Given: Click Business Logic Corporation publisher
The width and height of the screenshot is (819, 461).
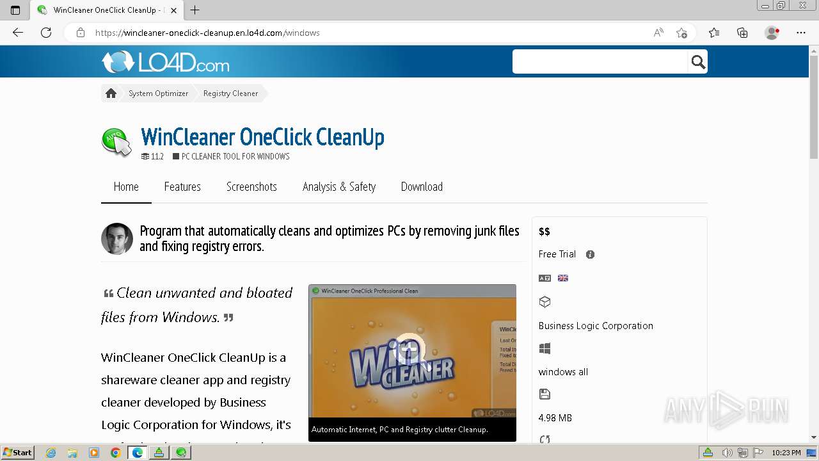Looking at the screenshot, I should 596,326.
